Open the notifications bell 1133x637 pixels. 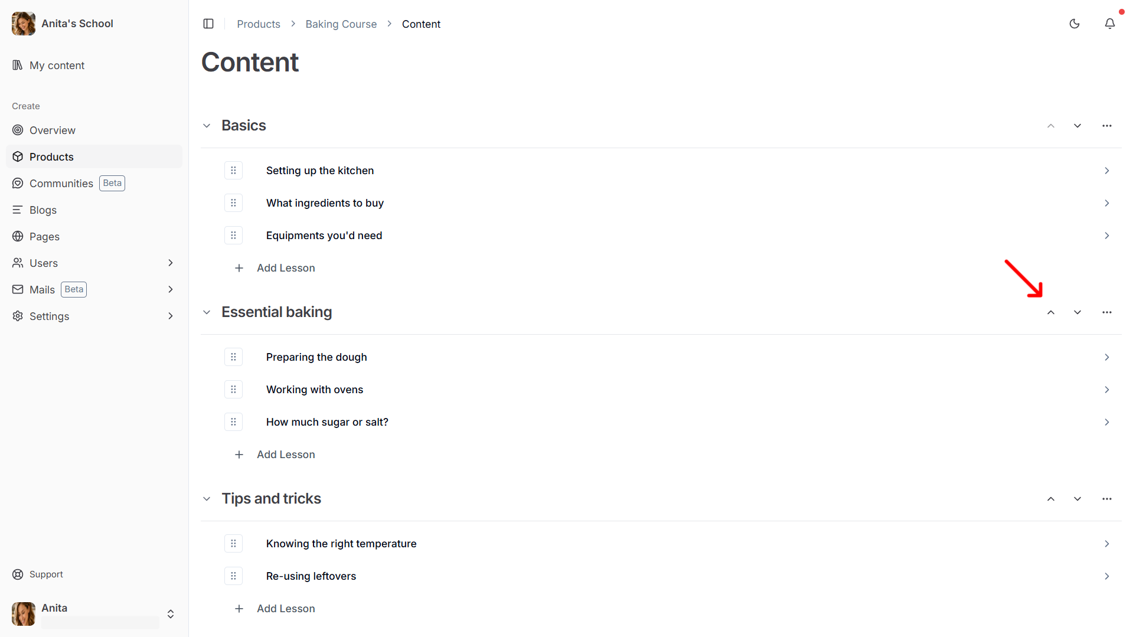pyautogui.click(x=1110, y=24)
